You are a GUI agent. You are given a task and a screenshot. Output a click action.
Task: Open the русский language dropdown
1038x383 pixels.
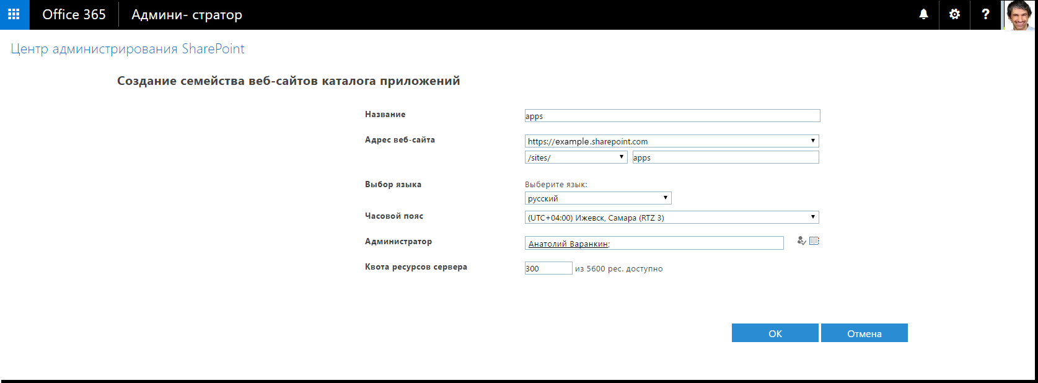tap(597, 198)
